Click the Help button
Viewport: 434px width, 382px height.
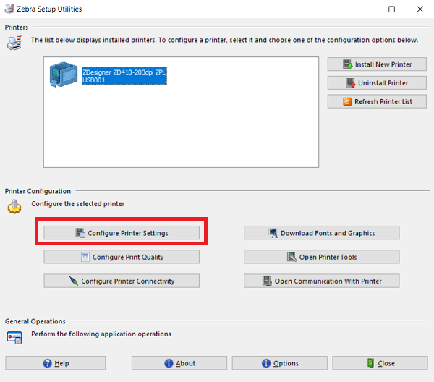pos(56,363)
